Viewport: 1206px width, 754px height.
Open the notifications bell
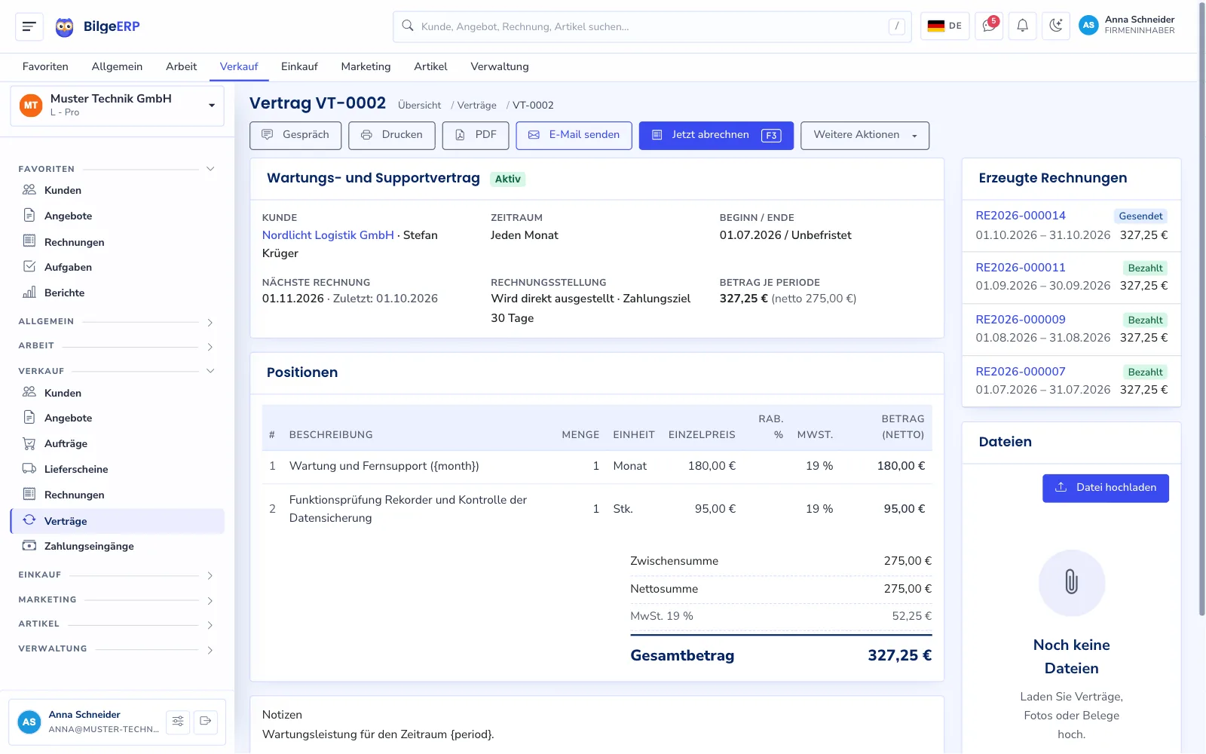tap(1022, 26)
